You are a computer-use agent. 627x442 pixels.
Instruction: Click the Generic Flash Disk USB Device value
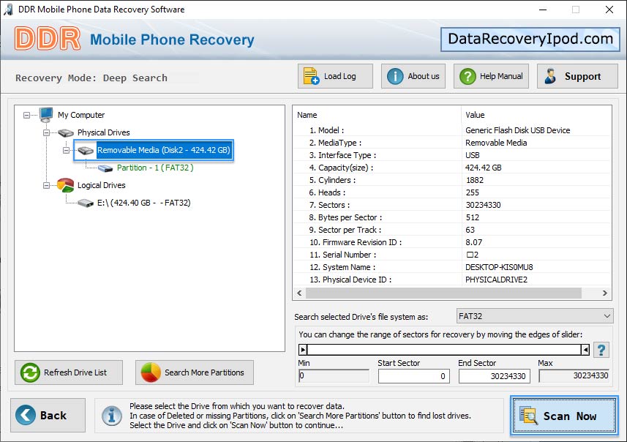[x=517, y=130]
